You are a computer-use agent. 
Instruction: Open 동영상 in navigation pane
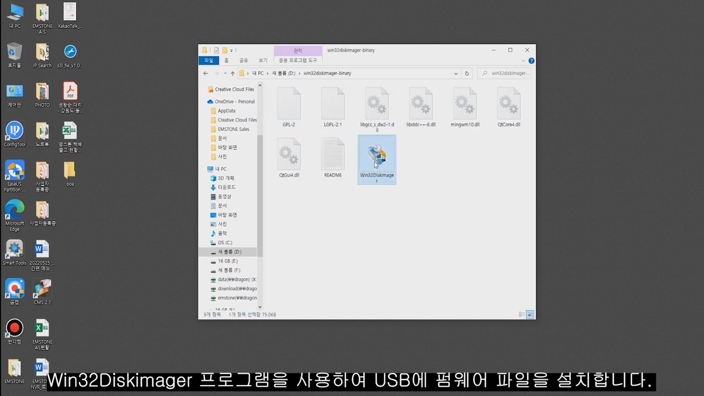point(221,196)
